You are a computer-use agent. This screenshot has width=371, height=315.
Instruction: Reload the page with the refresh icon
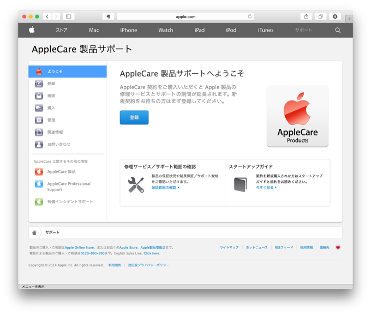tap(250, 16)
